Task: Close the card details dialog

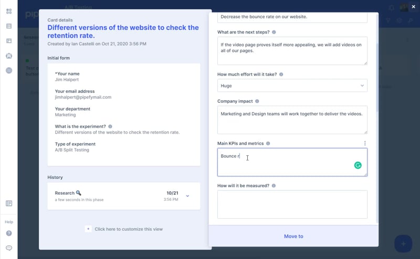Action: [413, 6]
